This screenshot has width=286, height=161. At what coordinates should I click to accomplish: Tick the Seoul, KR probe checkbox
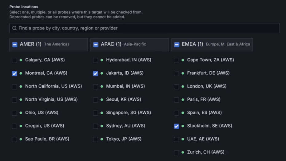95,100
